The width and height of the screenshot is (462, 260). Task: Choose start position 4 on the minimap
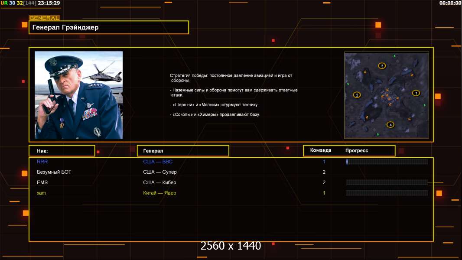pos(390,125)
